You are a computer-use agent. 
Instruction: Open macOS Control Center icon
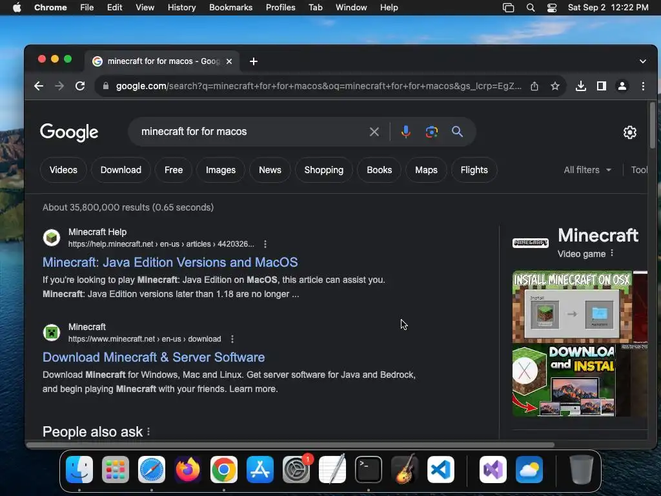tap(552, 8)
